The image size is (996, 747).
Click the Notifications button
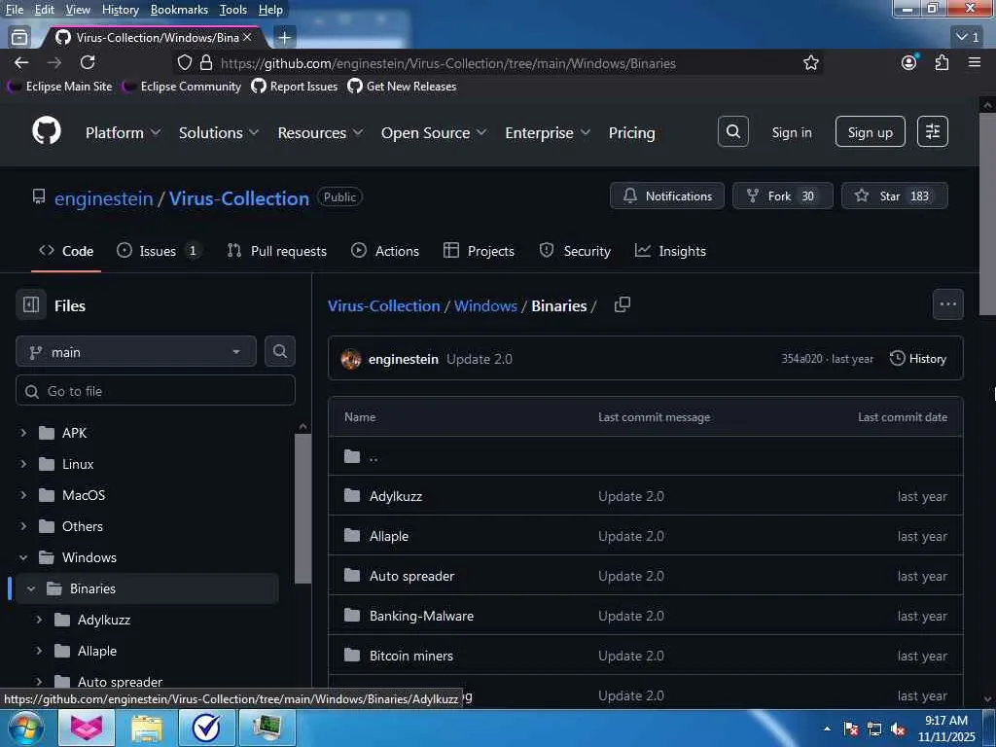(667, 196)
